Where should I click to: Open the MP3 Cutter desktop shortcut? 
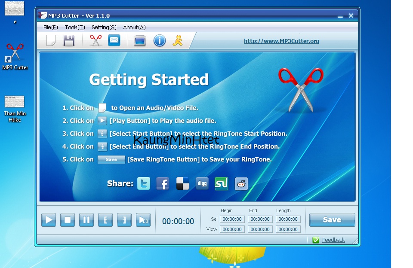[15, 56]
